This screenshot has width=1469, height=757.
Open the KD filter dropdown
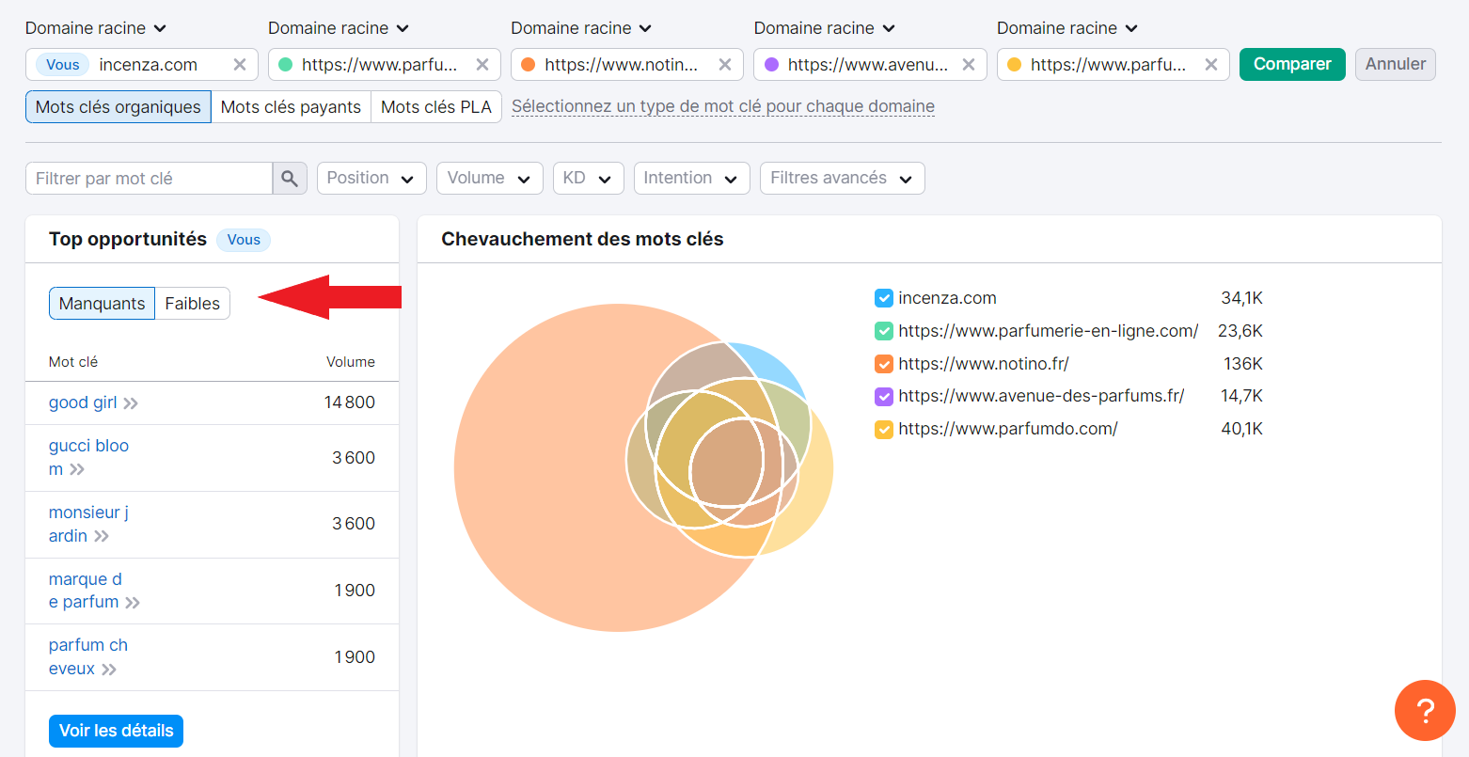click(x=589, y=179)
